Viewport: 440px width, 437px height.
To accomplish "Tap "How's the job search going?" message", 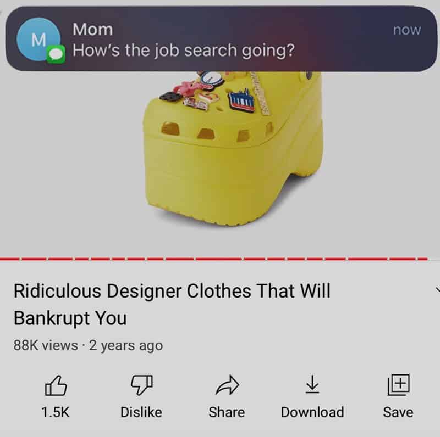I will pyautogui.click(x=184, y=51).
